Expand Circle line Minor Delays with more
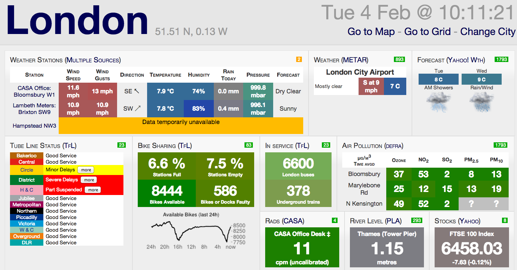The width and height of the screenshot is (517, 270). tap(86, 170)
